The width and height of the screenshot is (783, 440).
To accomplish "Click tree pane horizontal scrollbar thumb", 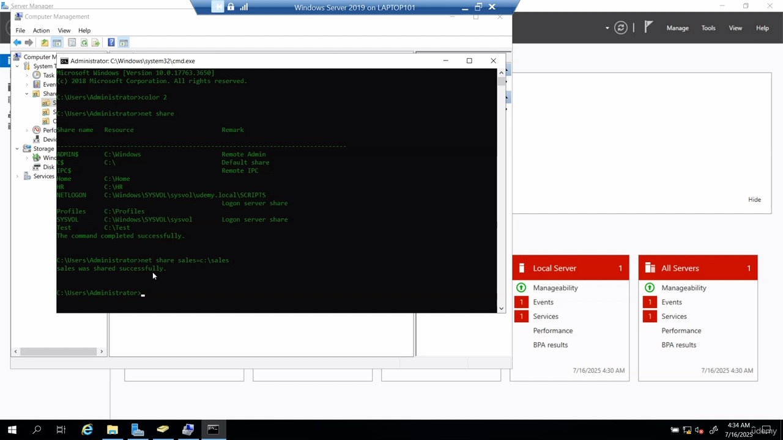I will 59,351.
